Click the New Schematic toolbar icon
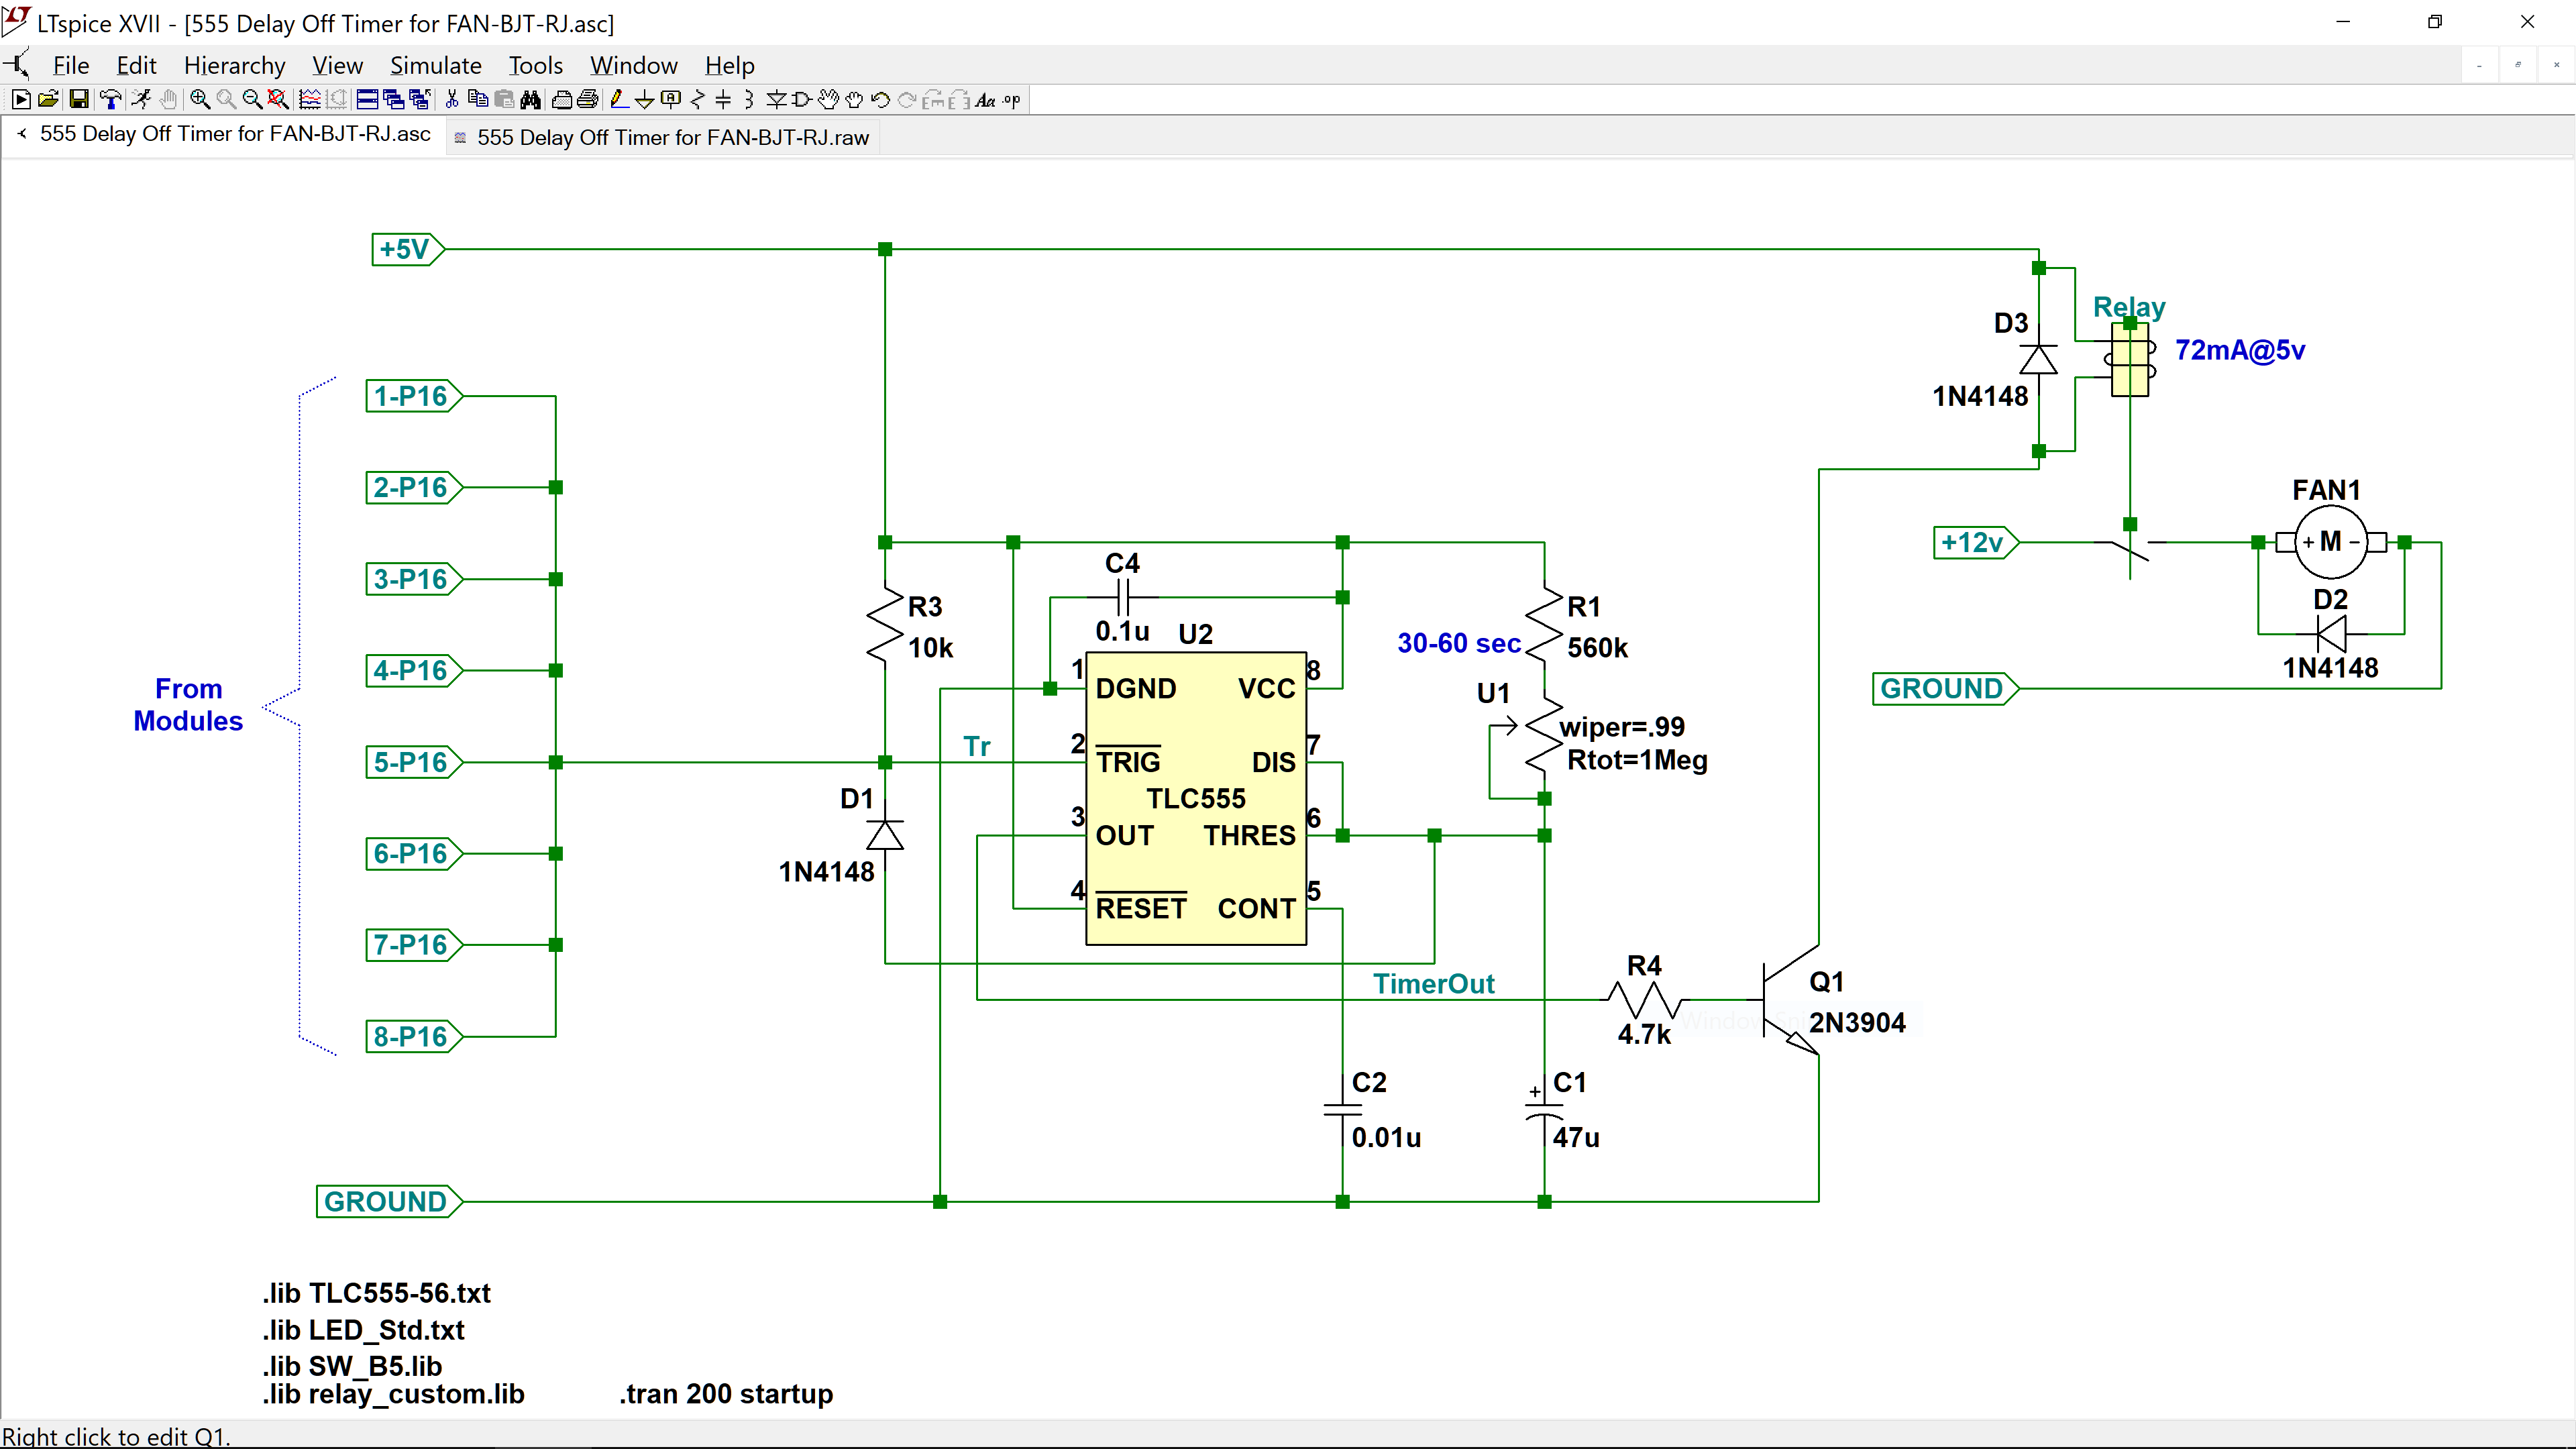 pos(21,100)
